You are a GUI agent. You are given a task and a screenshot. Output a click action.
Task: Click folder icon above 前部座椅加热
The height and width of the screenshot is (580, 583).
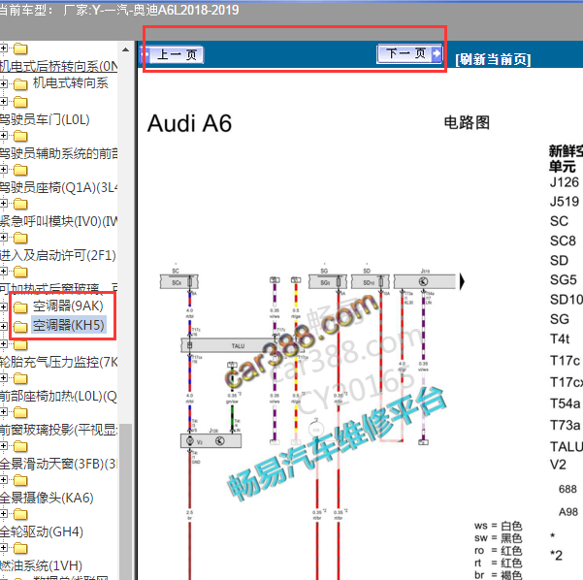coord(20,378)
